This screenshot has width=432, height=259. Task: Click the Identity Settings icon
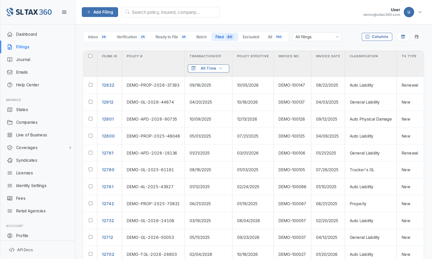pyautogui.click(x=10, y=186)
